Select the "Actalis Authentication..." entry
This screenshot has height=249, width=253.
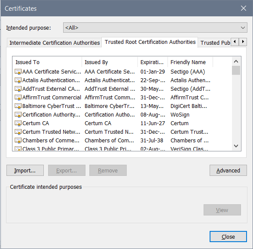coord(51,80)
